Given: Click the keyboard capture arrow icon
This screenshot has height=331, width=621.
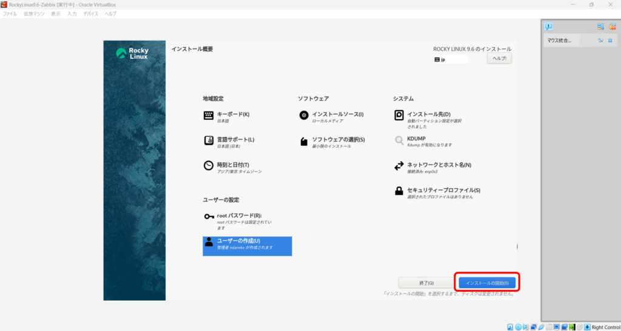Looking at the screenshot, I should [x=587, y=327].
